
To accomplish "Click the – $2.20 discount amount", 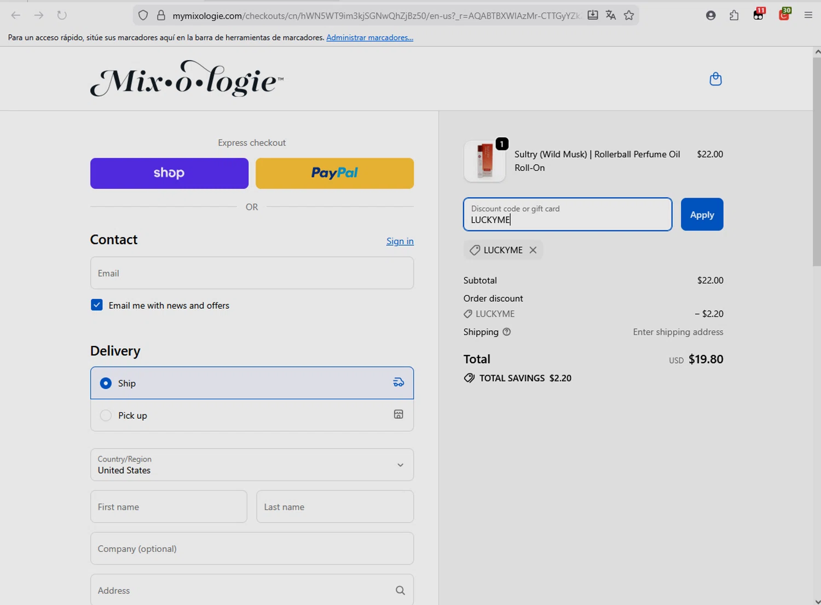I will click(x=709, y=314).
